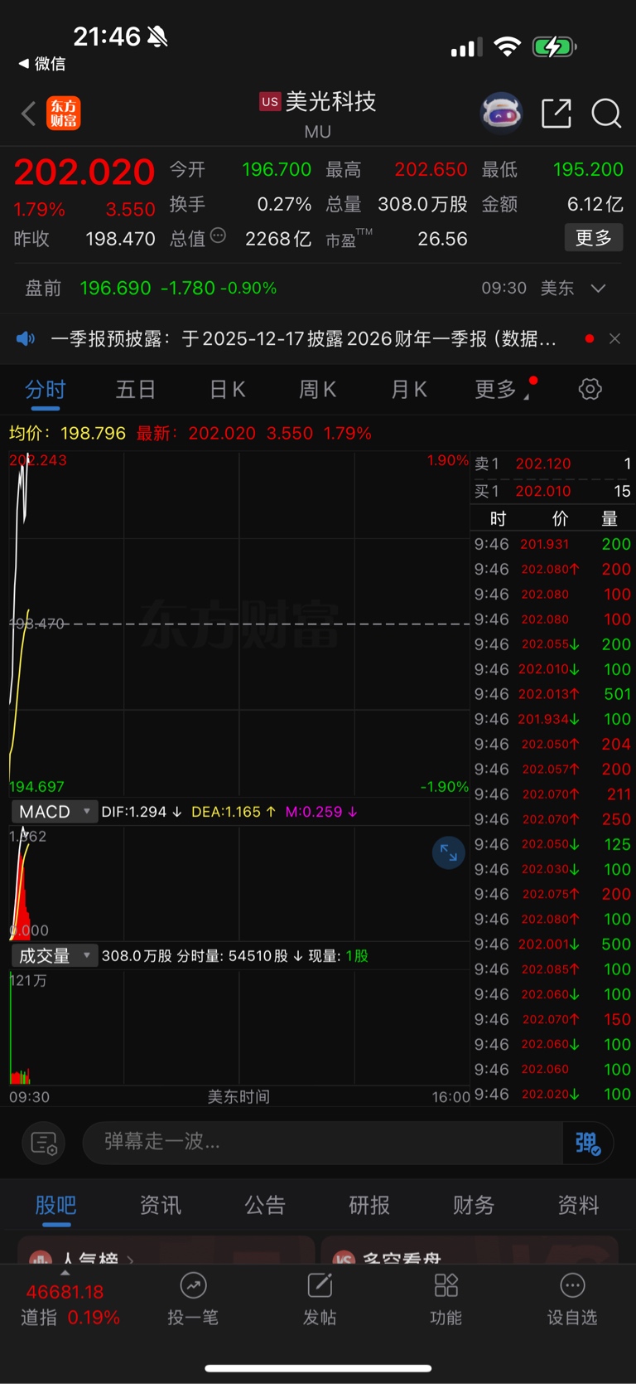Tap 设自选 add to watchlist icon
Image resolution: width=636 pixels, height=1384 pixels.
coord(572,1286)
